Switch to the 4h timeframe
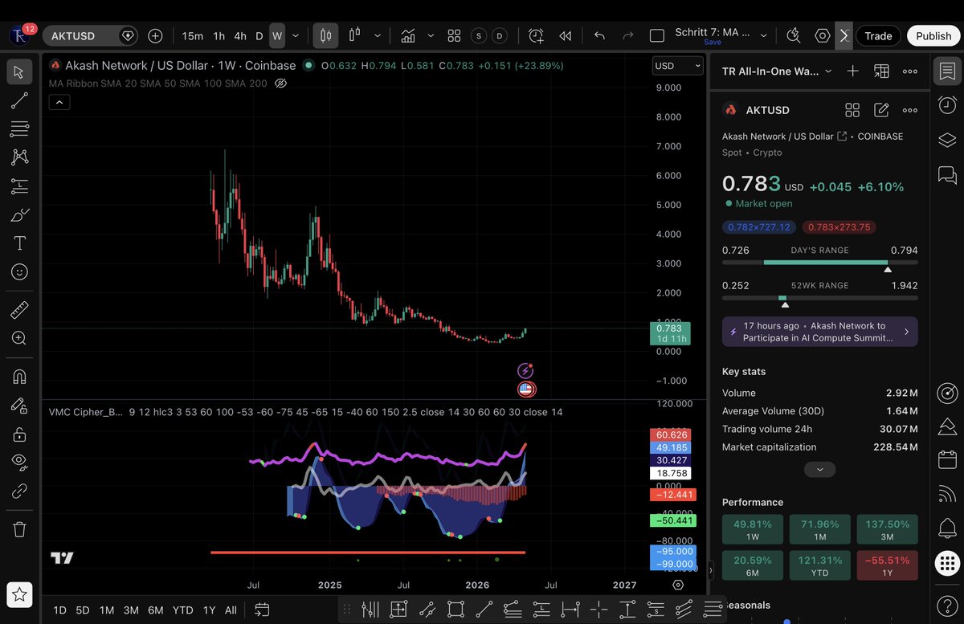Viewport: 964px width, 624px height. [x=240, y=36]
